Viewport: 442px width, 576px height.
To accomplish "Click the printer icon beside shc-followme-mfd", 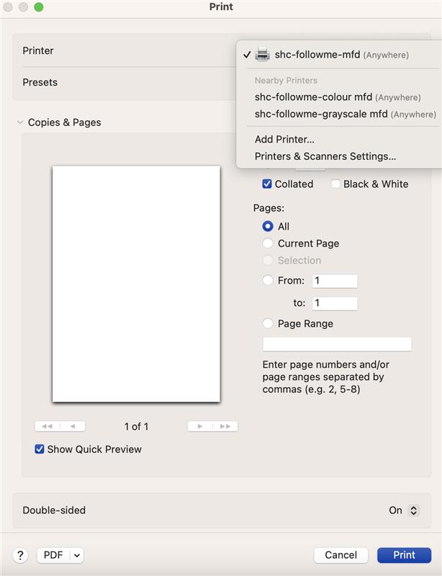I will point(263,55).
